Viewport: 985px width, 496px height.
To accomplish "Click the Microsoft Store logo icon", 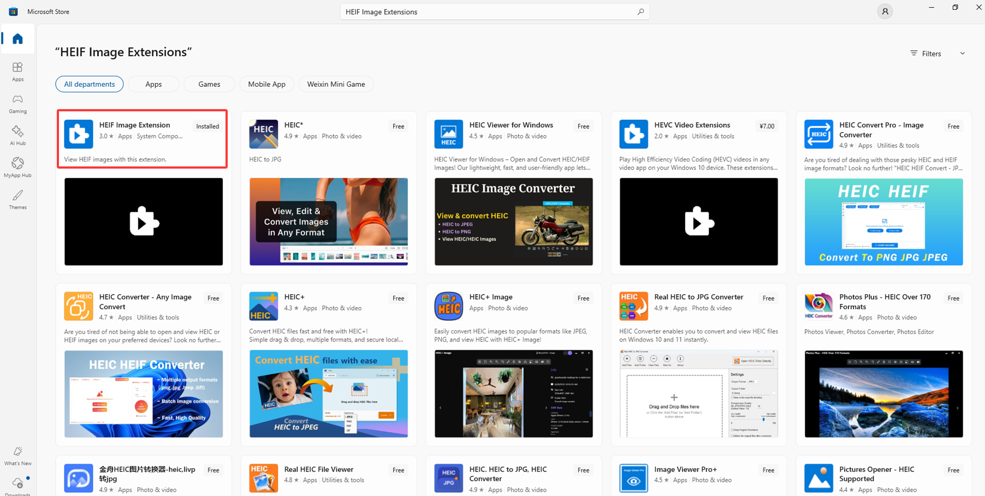I will tap(13, 11).
